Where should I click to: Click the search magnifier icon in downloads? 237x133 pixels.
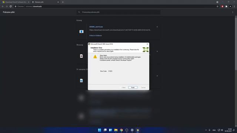click(x=79, y=12)
